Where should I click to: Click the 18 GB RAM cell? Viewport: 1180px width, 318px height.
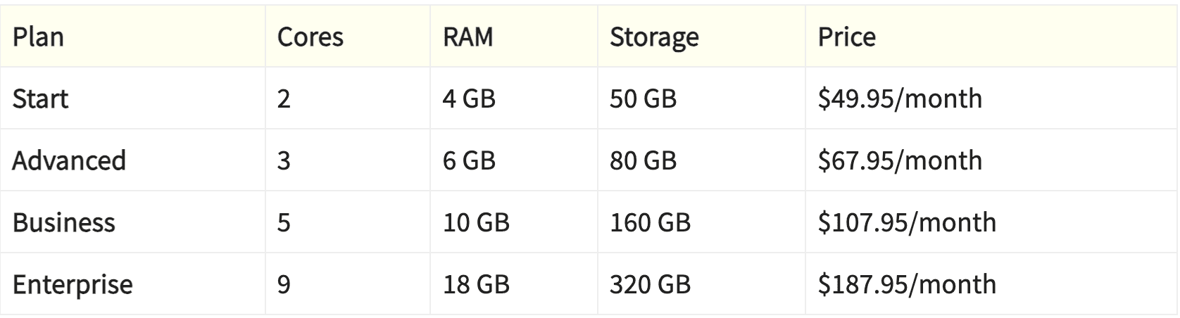coord(514,284)
